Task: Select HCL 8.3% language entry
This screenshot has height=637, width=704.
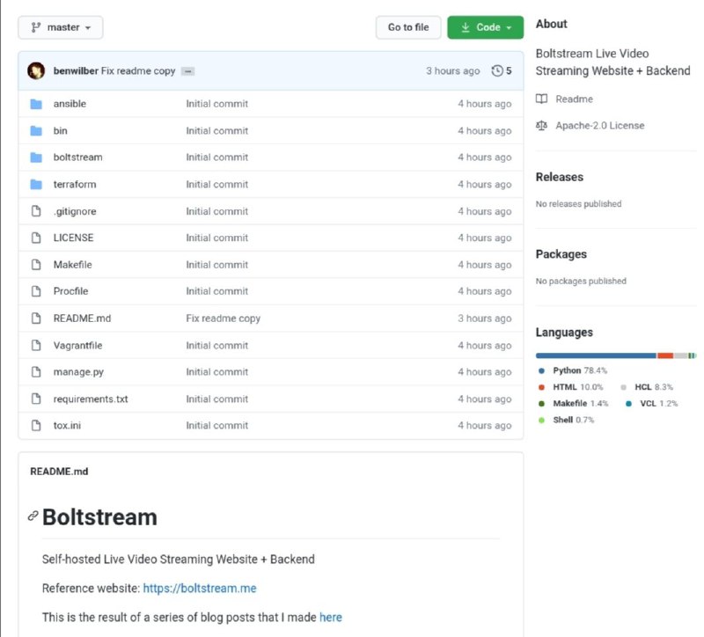Action: pyautogui.click(x=647, y=387)
